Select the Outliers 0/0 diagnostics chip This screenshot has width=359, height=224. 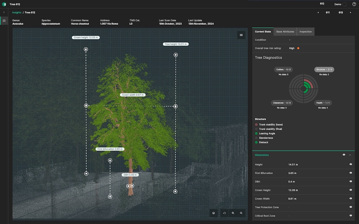284,70
